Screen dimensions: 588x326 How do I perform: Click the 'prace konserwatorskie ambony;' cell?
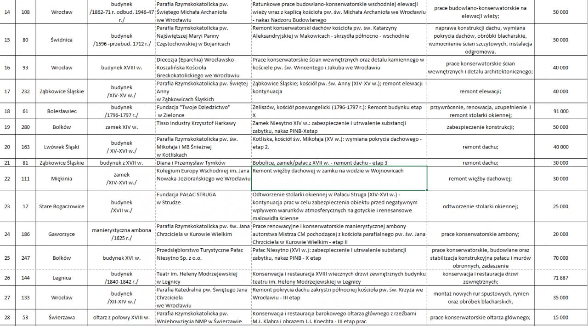point(480,234)
